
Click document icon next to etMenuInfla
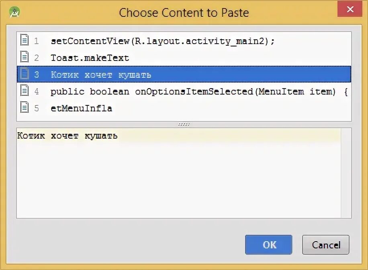click(25, 108)
